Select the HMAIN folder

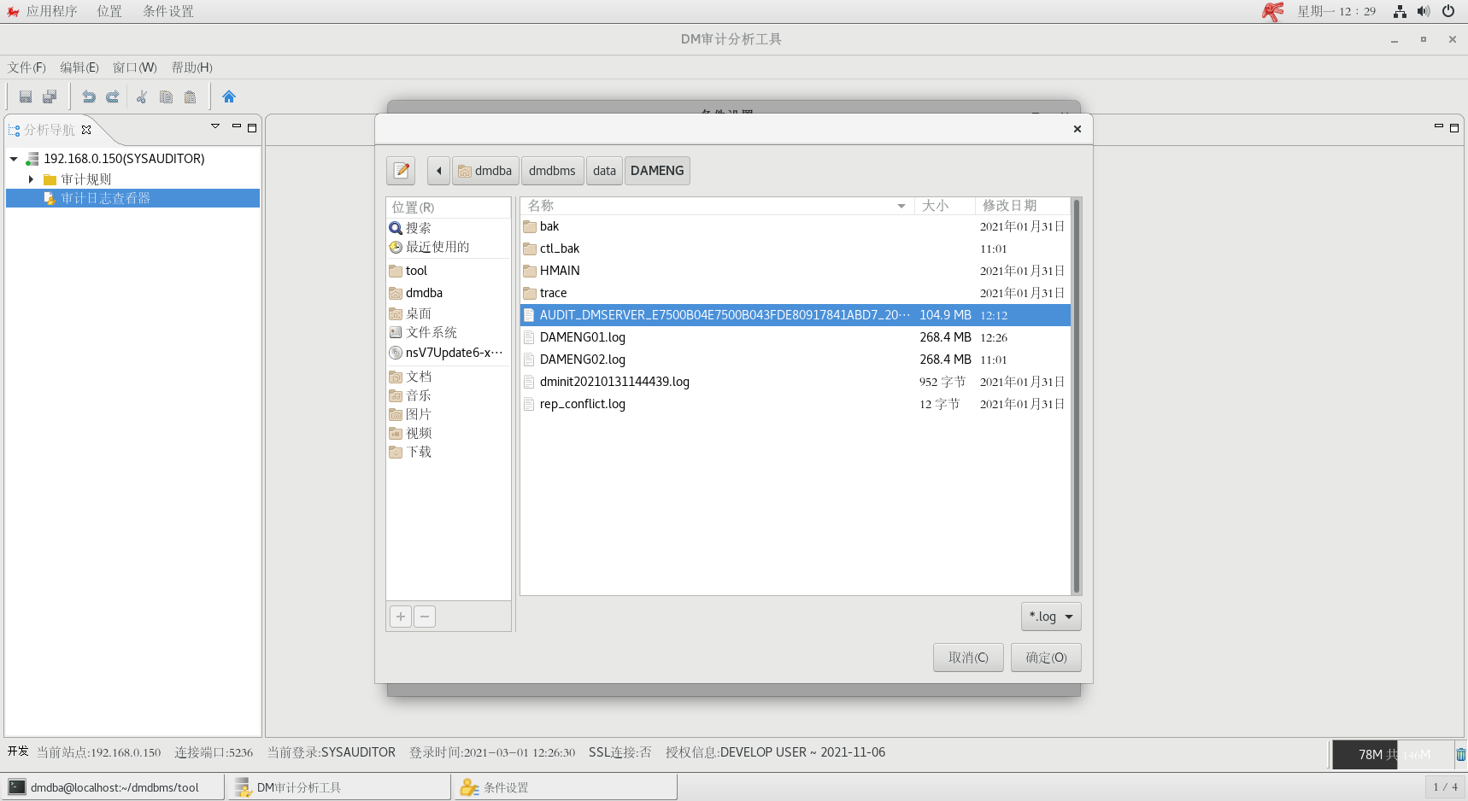795,271
